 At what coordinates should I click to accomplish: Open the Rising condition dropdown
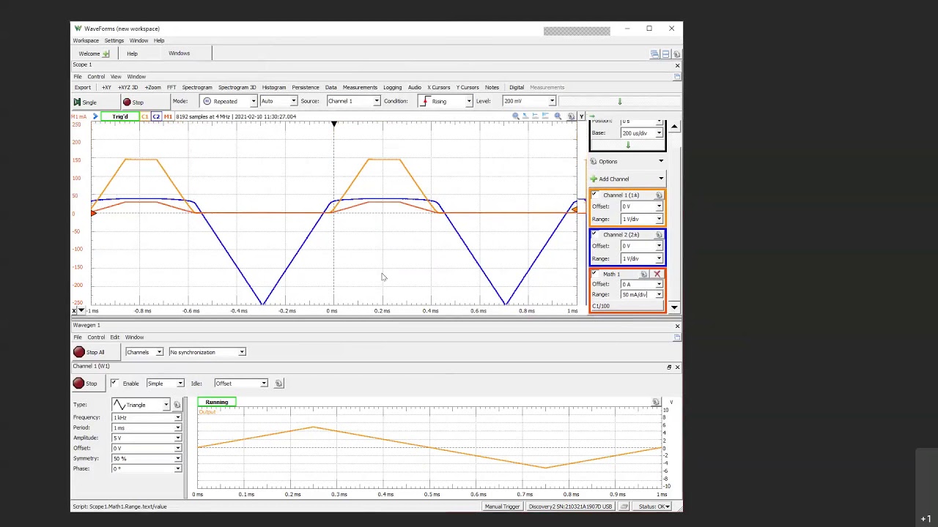[469, 101]
